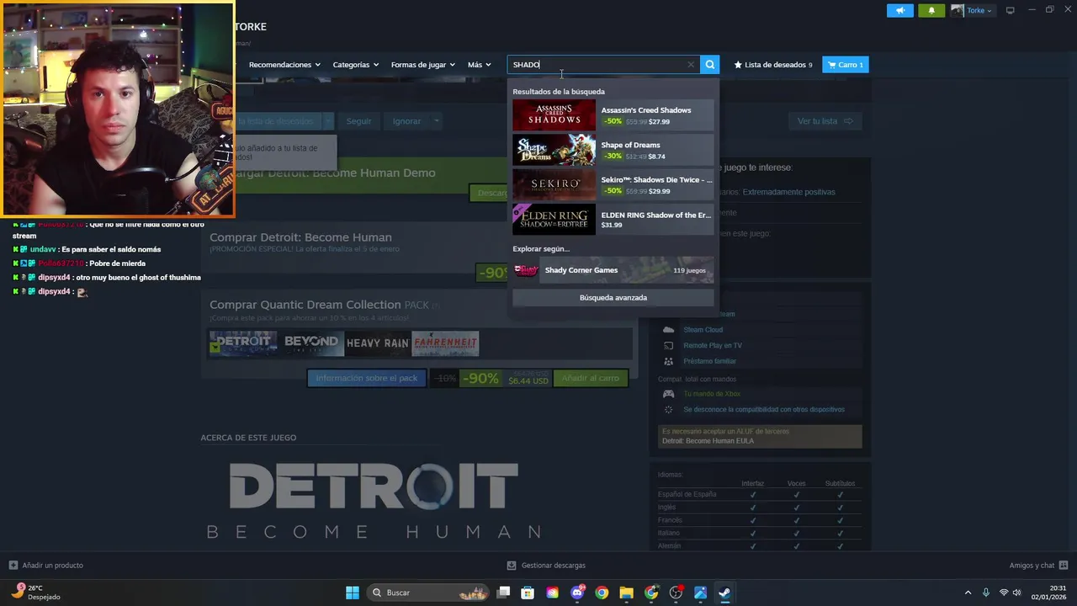
Task: Open Carro 1 shopping cart
Action: [845, 65]
